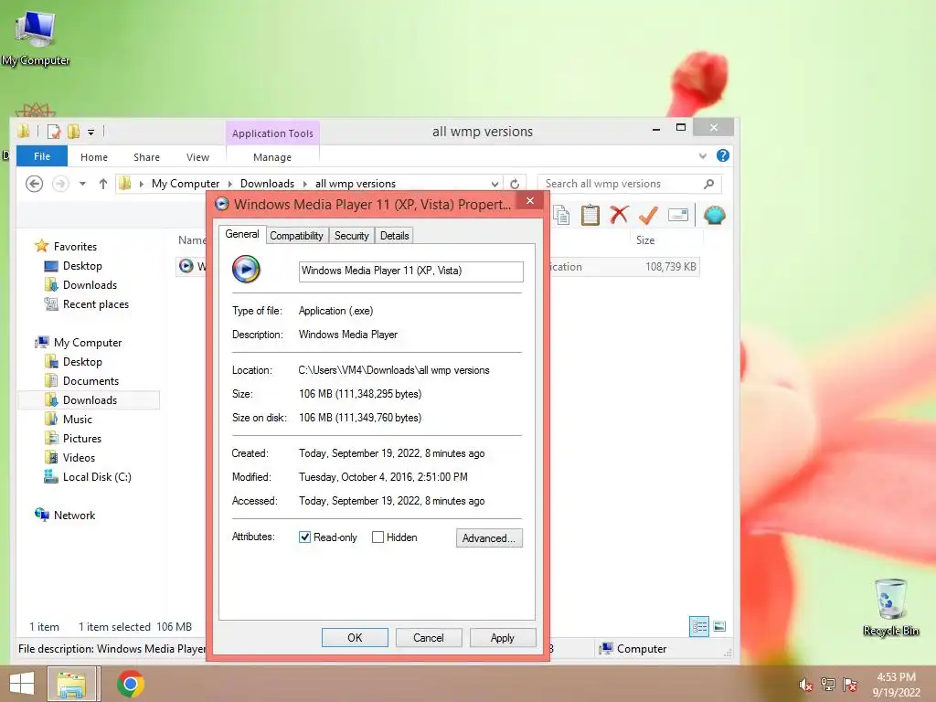Cancel the Properties dialog
Image resolution: width=936 pixels, height=702 pixels.
pyautogui.click(x=429, y=637)
